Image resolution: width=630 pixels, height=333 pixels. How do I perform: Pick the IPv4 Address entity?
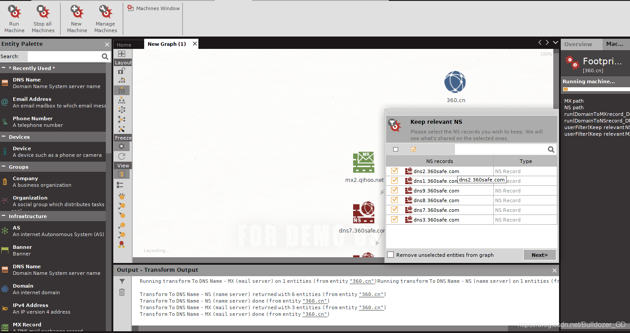(x=53, y=308)
